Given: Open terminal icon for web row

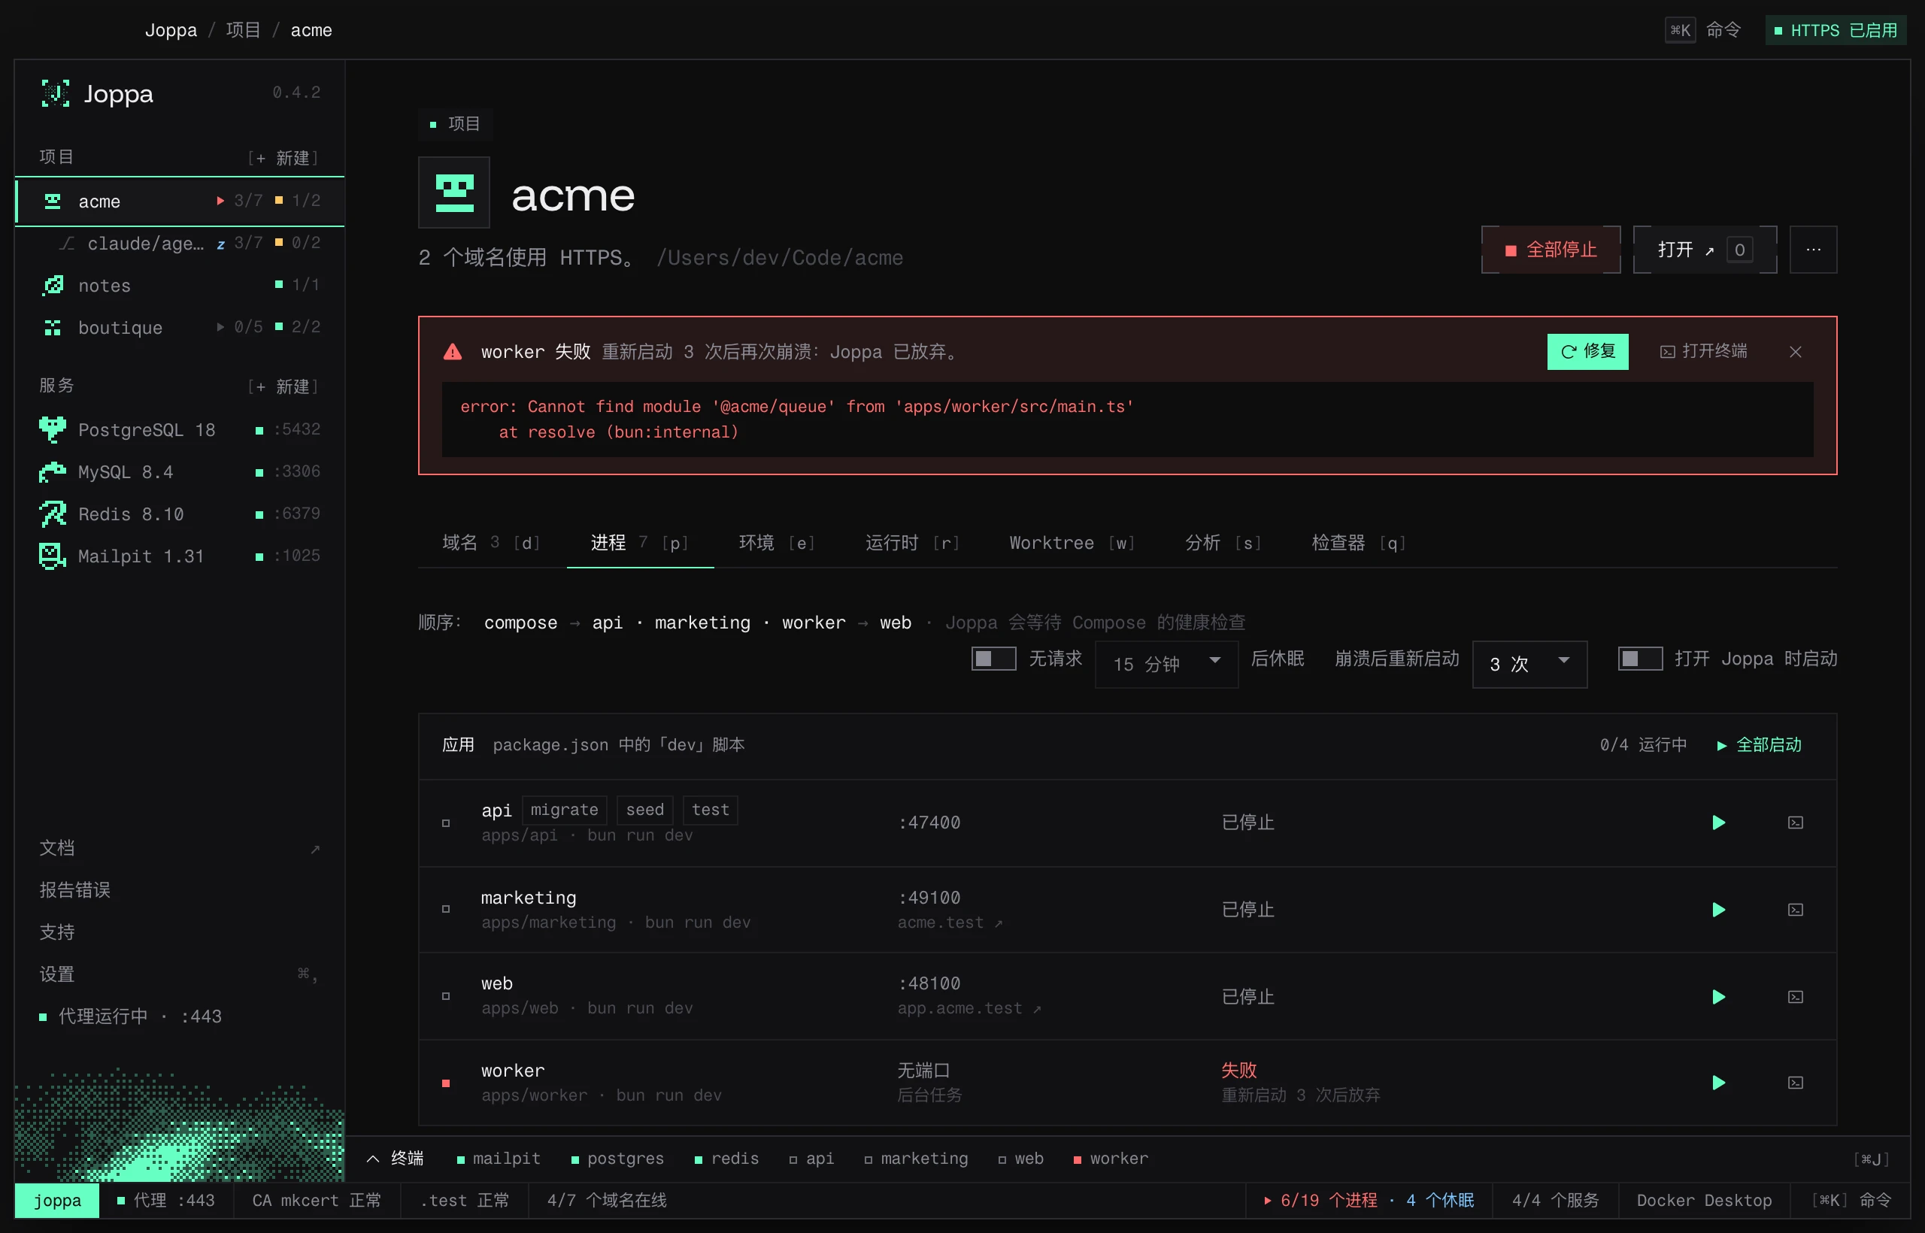Looking at the screenshot, I should pyautogui.click(x=1795, y=997).
